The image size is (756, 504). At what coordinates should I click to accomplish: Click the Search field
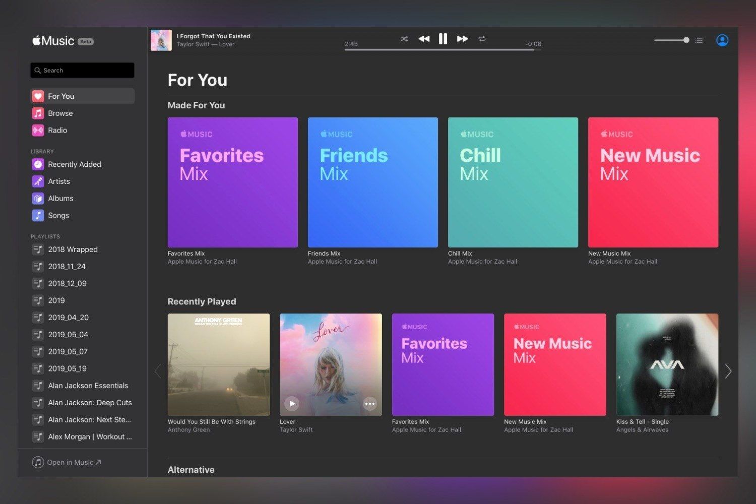[82, 70]
